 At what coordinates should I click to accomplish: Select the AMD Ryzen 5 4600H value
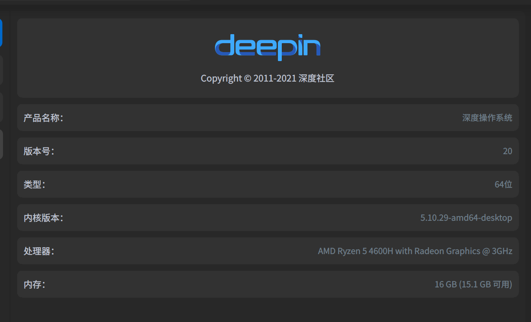tap(415, 251)
